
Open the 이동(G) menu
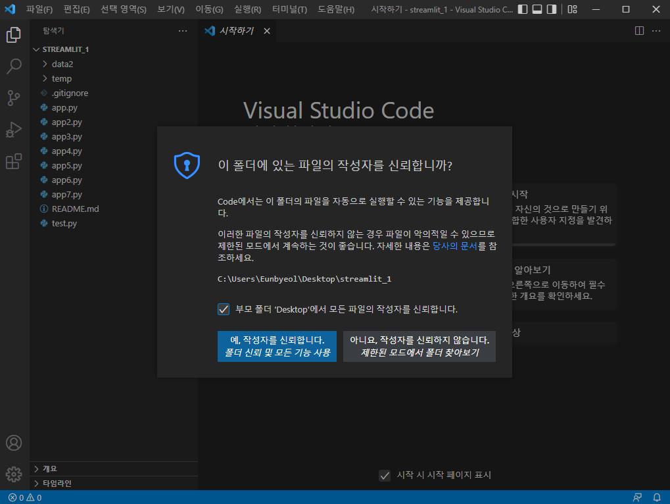click(x=209, y=9)
